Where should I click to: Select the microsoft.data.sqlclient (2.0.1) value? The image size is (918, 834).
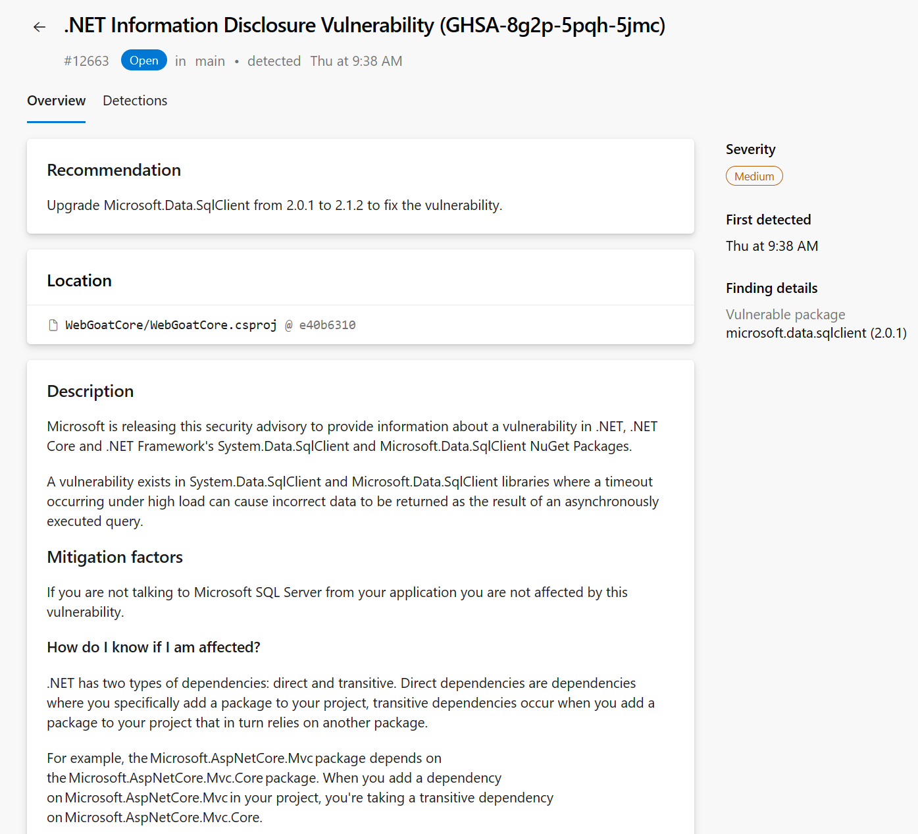tap(816, 333)
